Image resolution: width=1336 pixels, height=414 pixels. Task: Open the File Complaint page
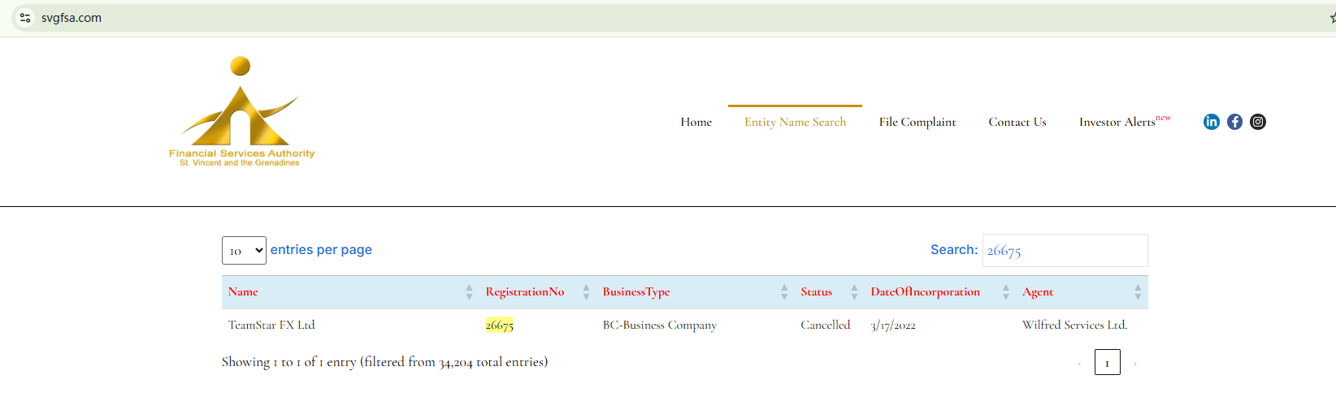point(917,122)
